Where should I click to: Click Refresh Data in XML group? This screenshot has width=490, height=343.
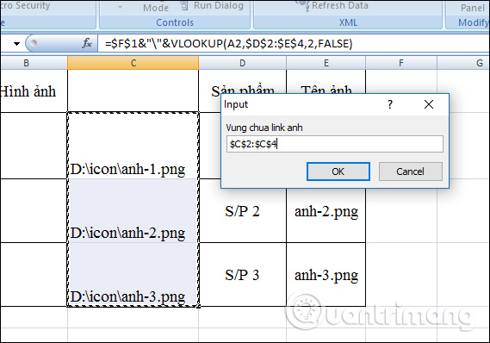point(340,6)
